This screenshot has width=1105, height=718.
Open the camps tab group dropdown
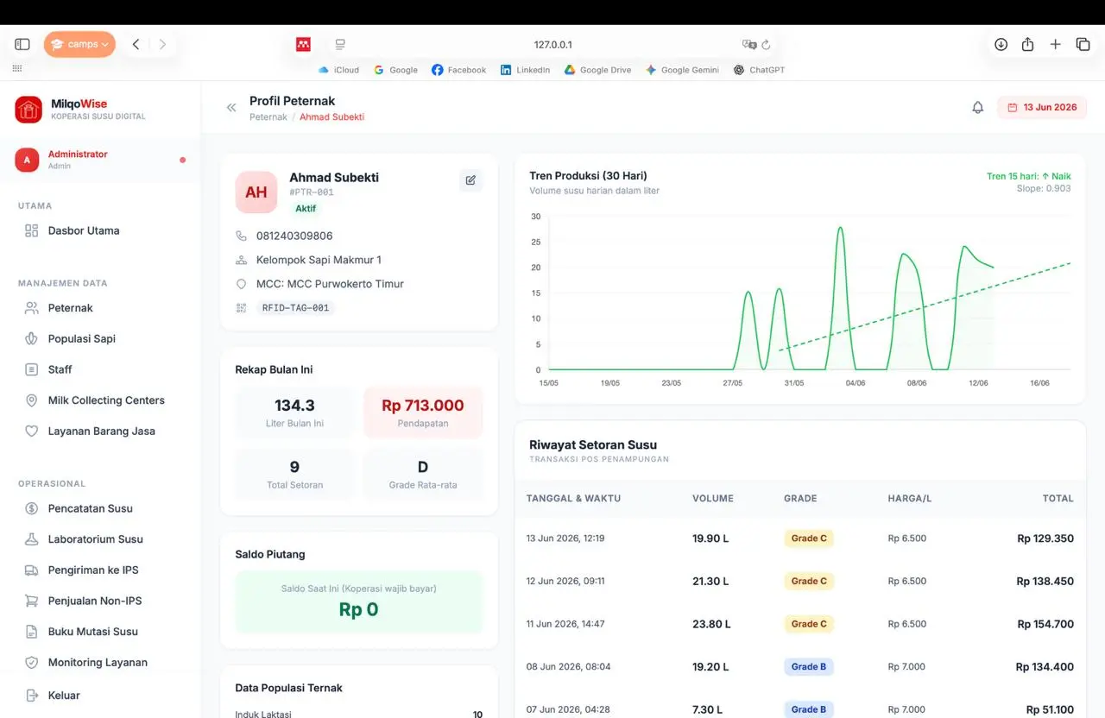pyautogui.click(x=79, y=45)
